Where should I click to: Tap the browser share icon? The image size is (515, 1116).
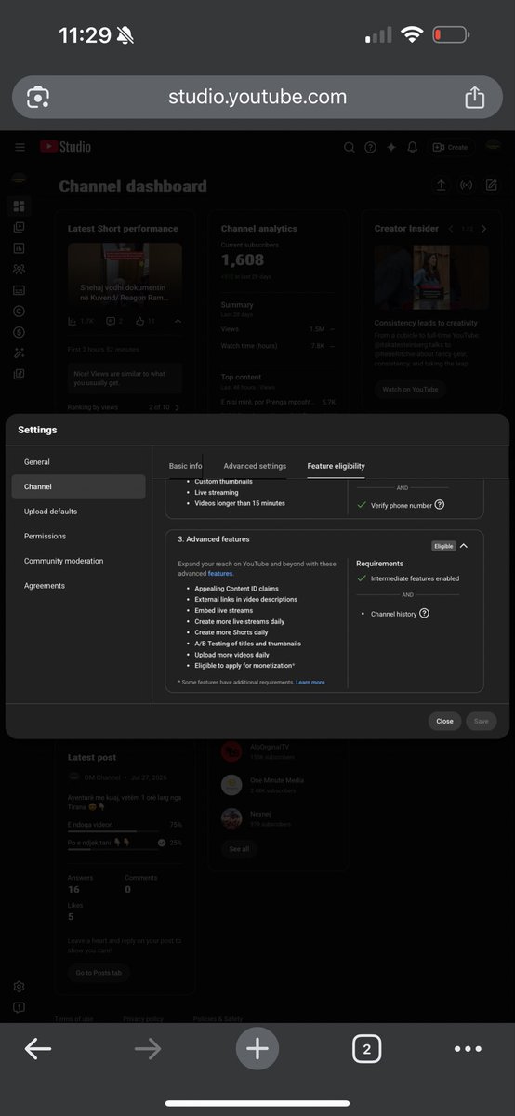tap(475, 97)
